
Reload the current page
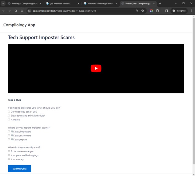point(16,11)
